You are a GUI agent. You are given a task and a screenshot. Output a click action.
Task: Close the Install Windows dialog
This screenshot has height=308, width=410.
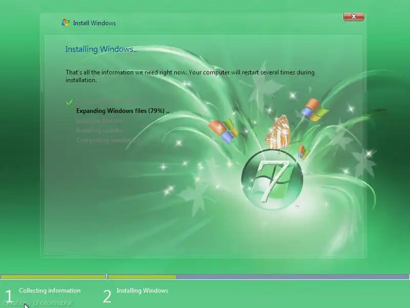[354, 16]
